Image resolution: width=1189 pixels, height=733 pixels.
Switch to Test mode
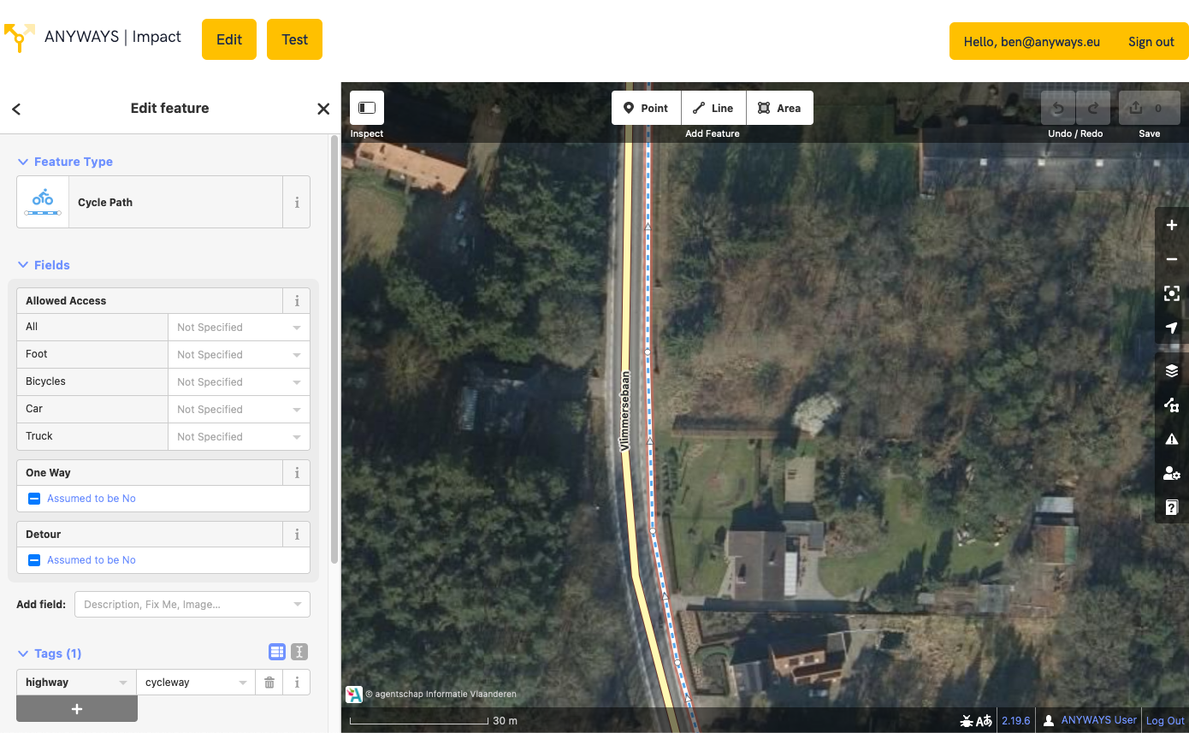click(x=294, y=38)
